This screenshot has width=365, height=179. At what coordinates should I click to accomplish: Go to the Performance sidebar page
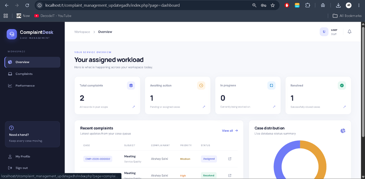point(32,85)
